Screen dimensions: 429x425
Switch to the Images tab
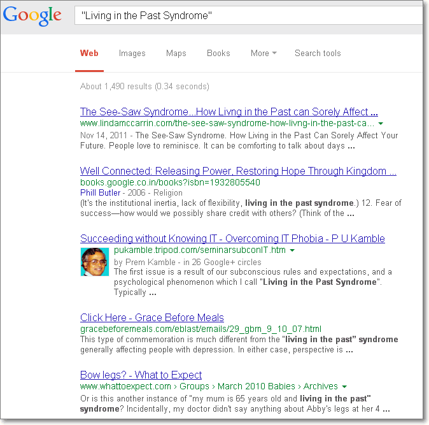132,54
